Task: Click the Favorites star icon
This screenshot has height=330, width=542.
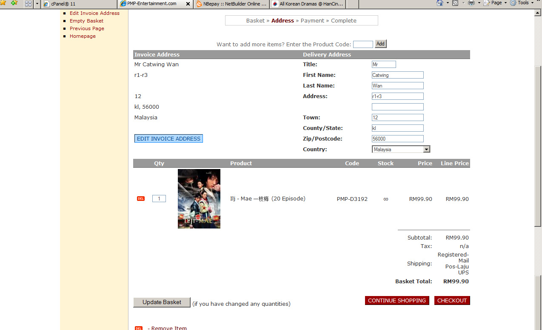Action: (3, 3)
